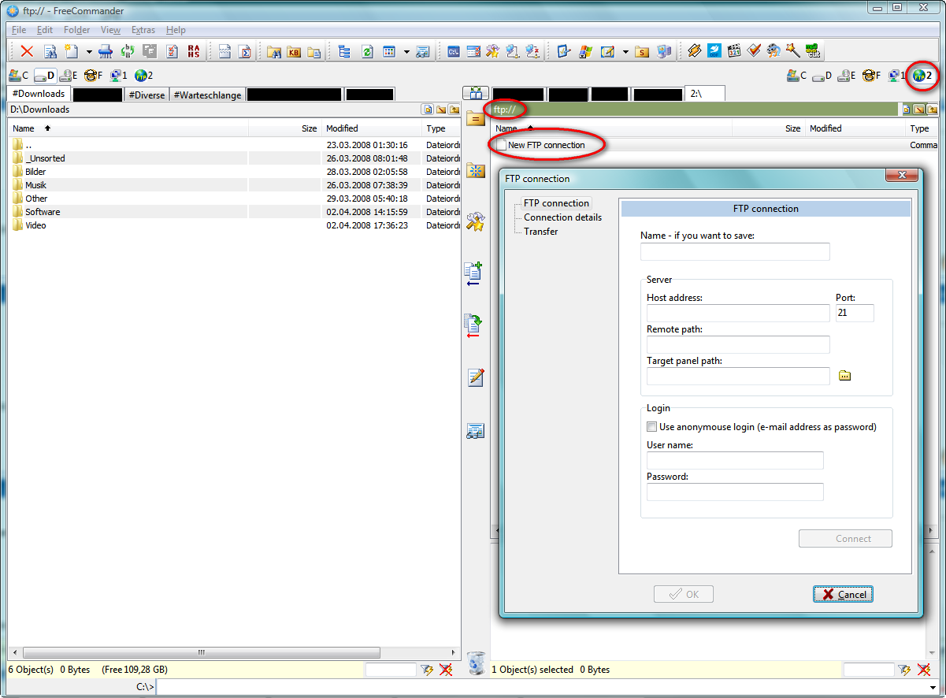Select drive C in left drive bar
This screenshot has width=946, height=698.
19,76
